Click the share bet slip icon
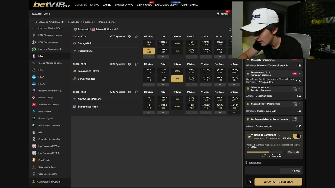 click(249, 182)
